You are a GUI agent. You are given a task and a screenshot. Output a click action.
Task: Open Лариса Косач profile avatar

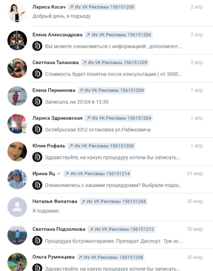click(17, 12)
